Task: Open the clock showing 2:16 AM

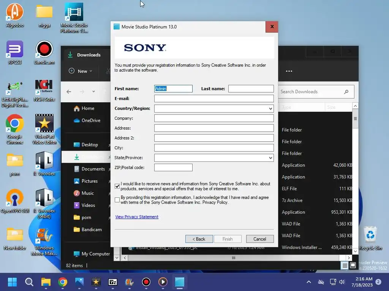Action: [362, 282]
